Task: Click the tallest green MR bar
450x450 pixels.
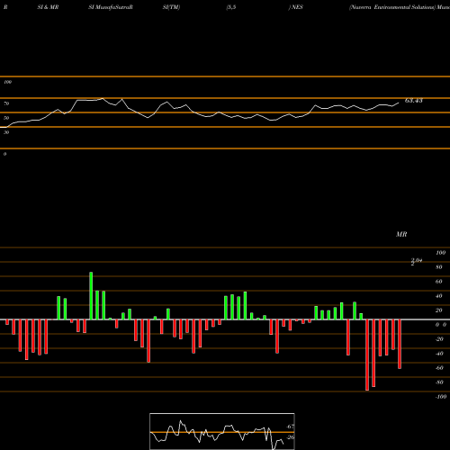Action: pyautogui.click(x=91, y=296)
